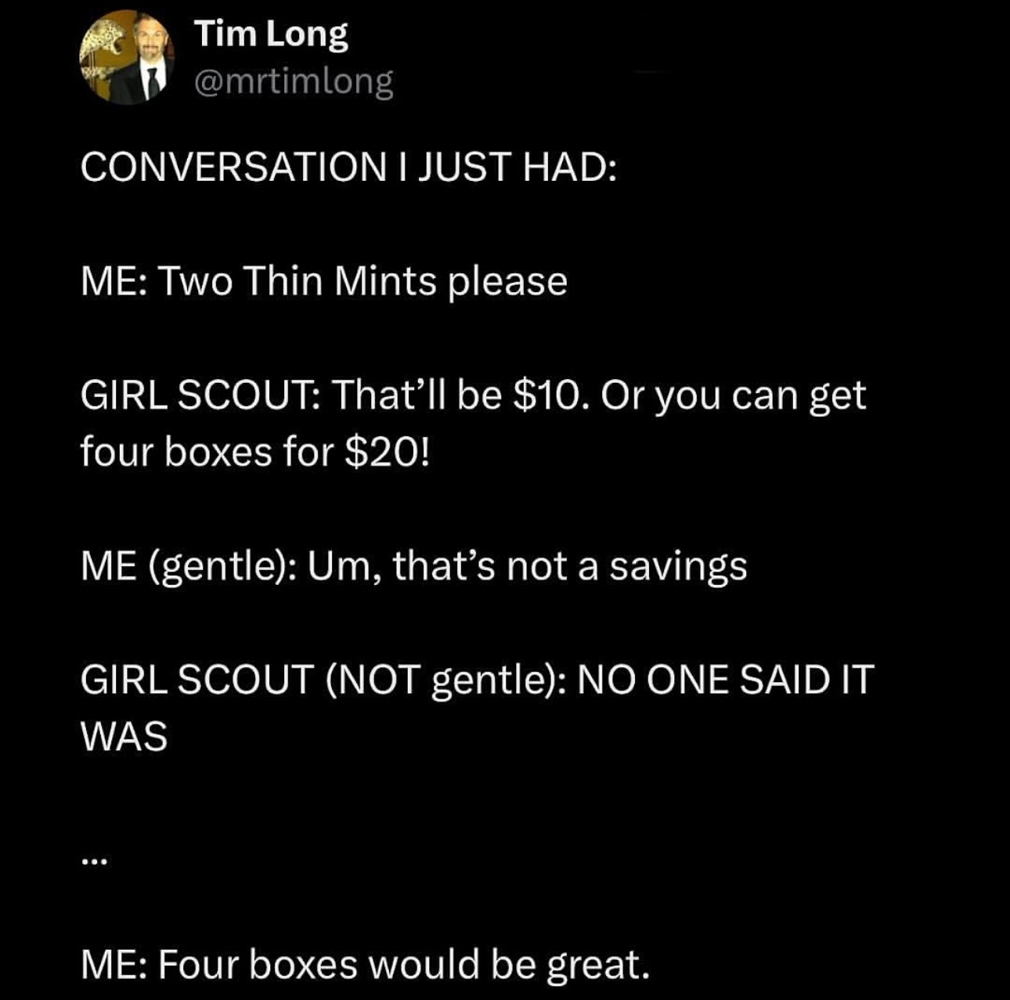The height and width of the screenshot is (1000, 1010).
Task: Click the $20! price text
Action: point(388,452)
